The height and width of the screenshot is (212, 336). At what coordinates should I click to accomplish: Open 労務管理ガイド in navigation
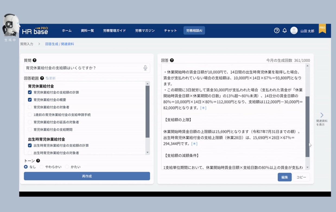[x=115, y=31]
